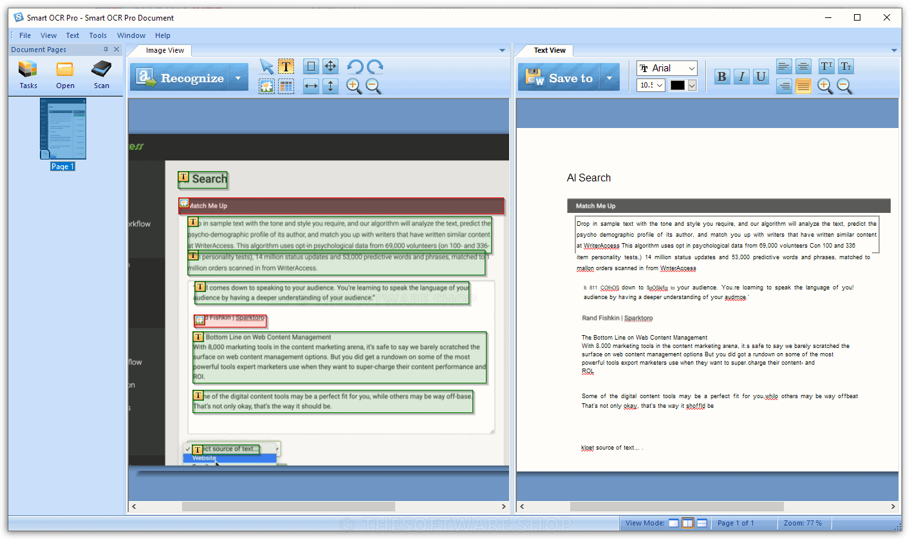Toggle justified text alignment
This screenshot has width=910, height=539.
click(x=803, y=86)
